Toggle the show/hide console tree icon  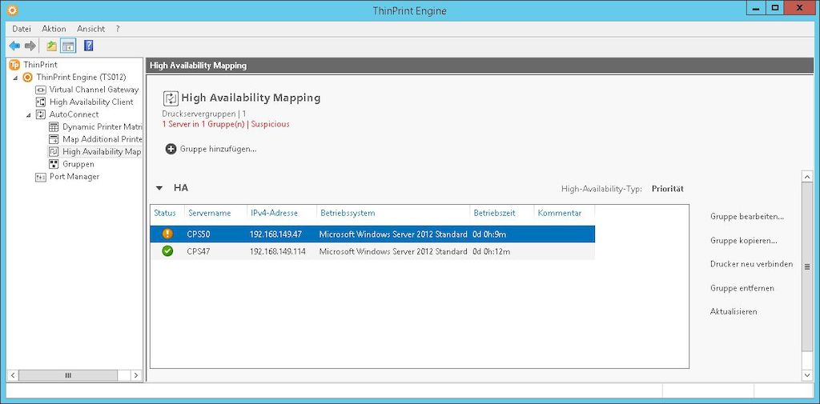tap(68, 46)
